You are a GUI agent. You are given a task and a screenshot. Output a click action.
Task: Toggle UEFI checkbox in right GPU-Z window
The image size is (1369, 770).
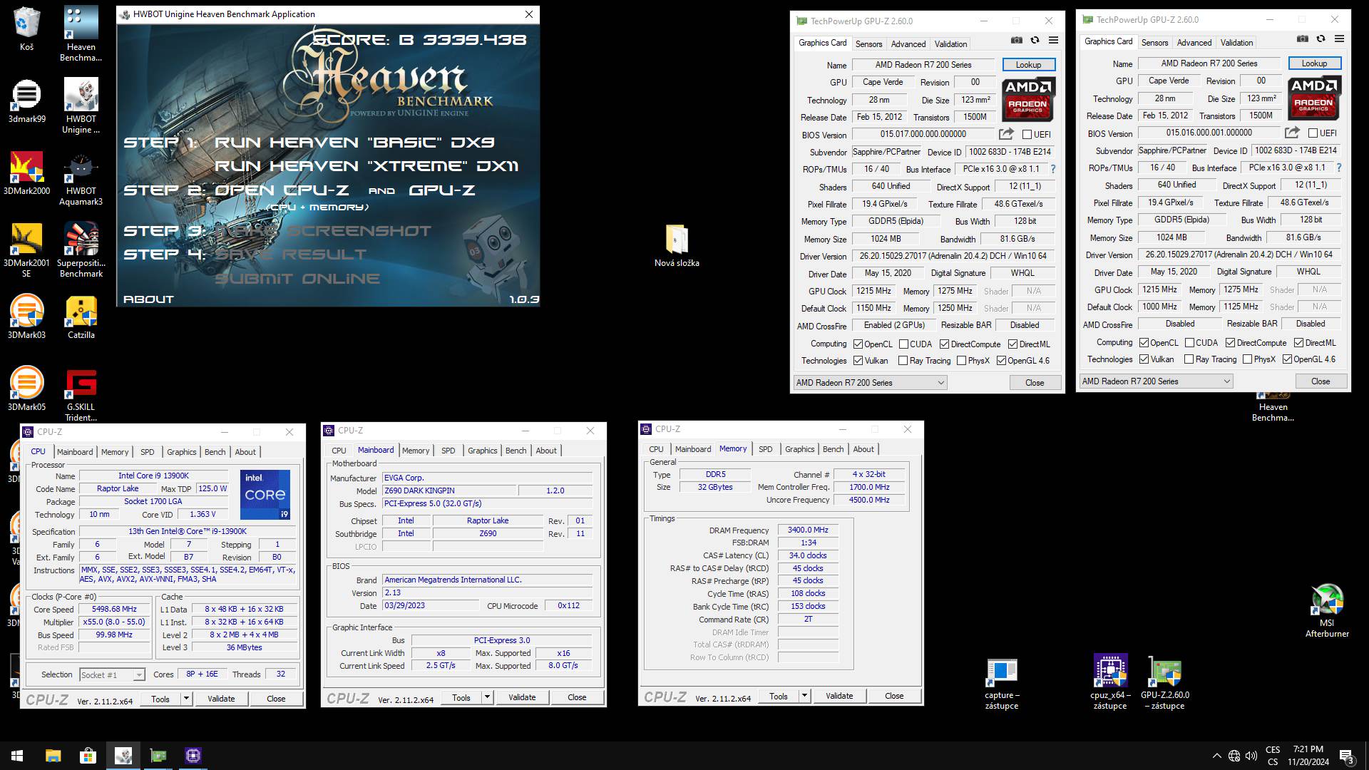pyautogui.click(x=1313, y=133)
